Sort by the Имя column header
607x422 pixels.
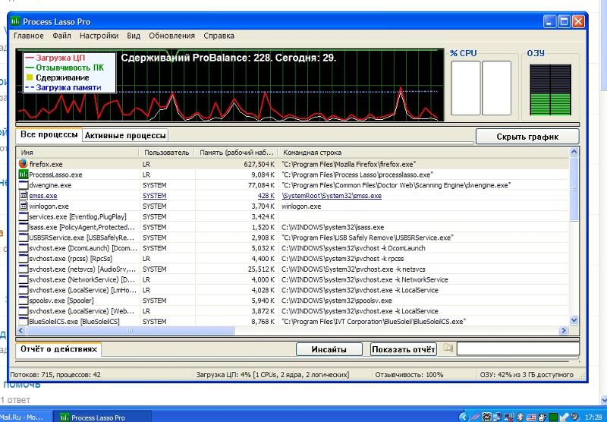coord(77,152)
